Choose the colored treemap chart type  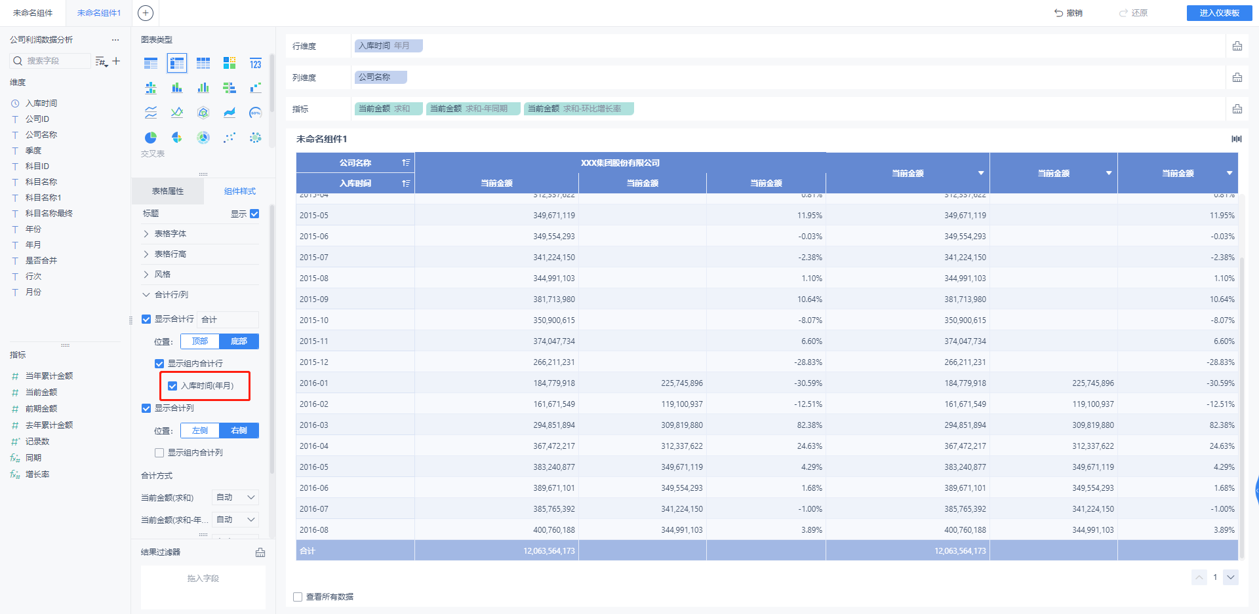(x=230, y=63)
